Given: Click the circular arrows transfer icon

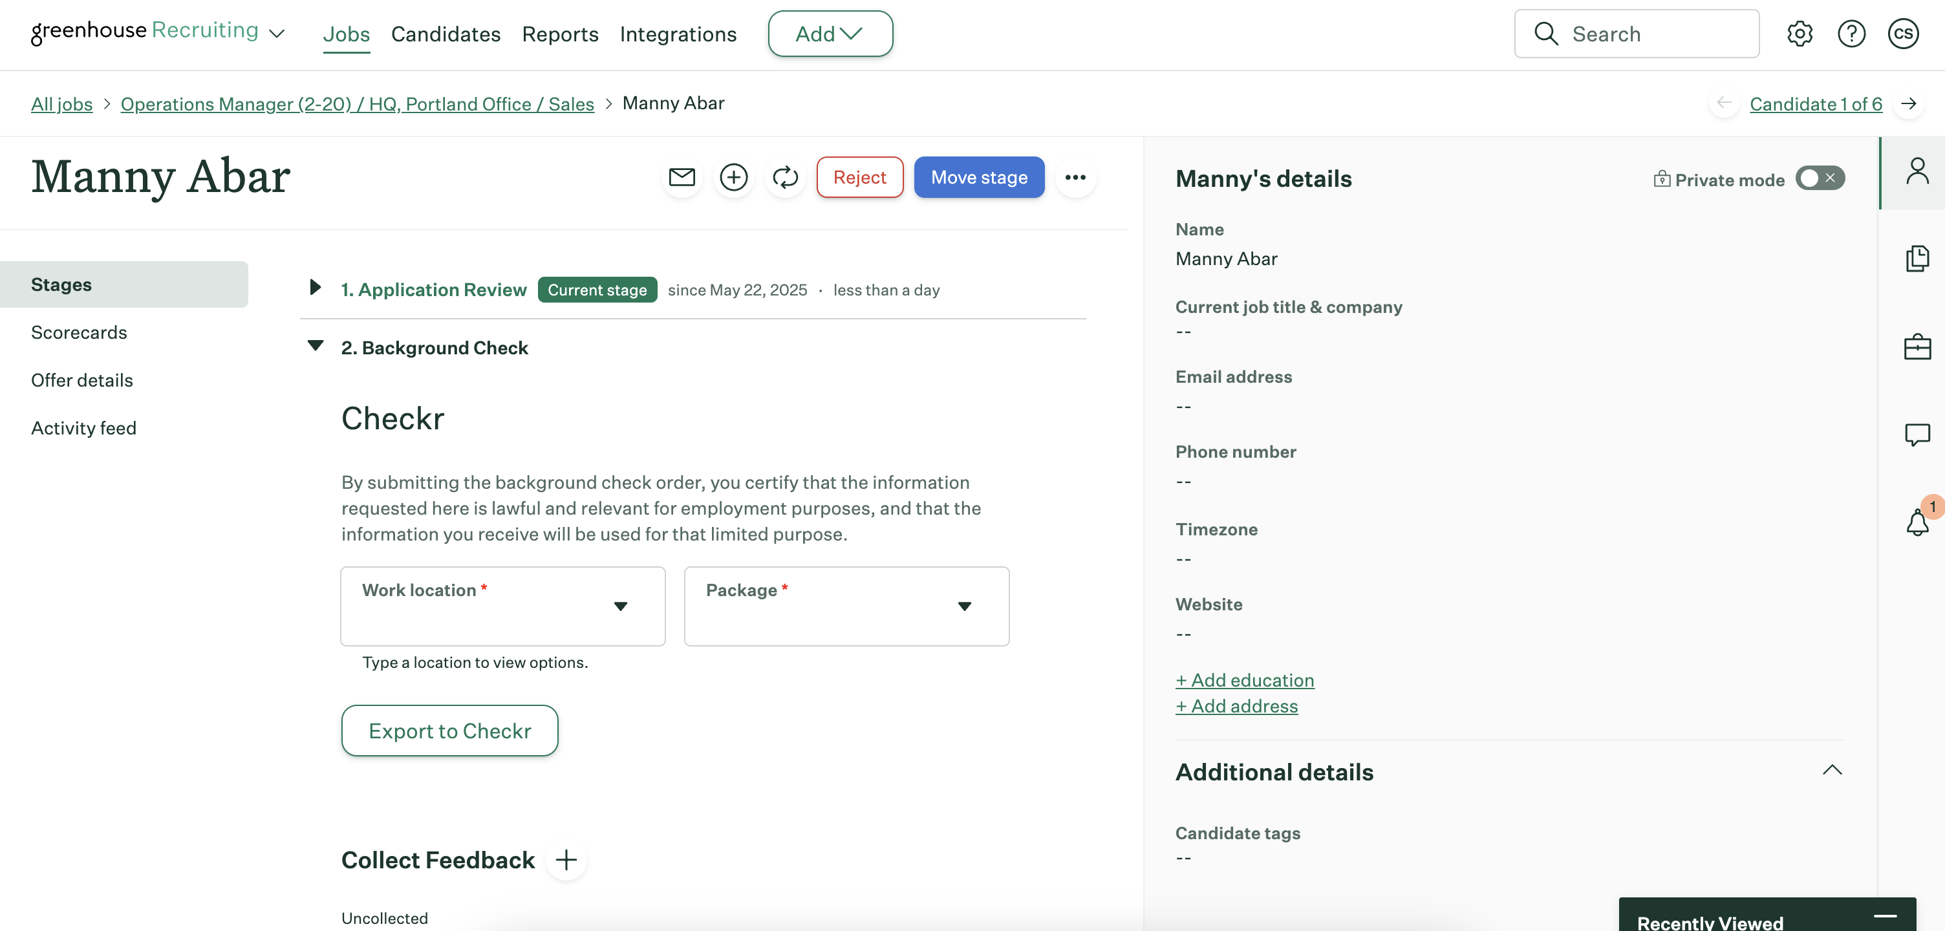Looking at the screenshot, I should (x=785, y=177).
